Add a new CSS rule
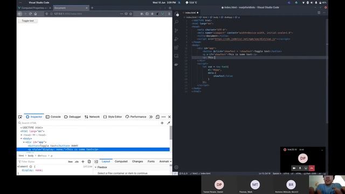This screenshot has width=345, height=194. tap(83, 162)
